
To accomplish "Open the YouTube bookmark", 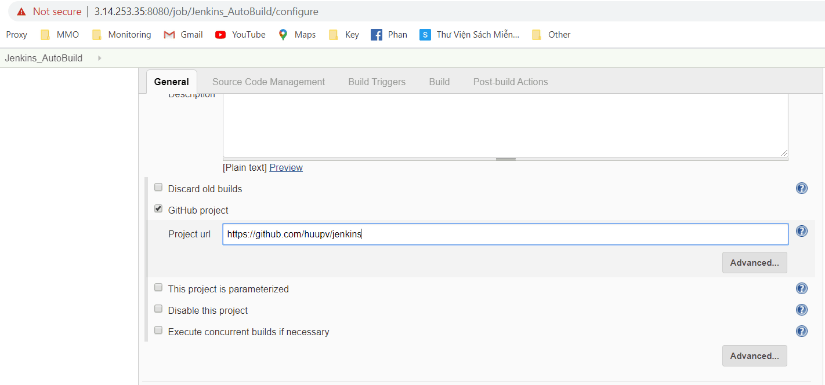I will click(x=240, y=34).
